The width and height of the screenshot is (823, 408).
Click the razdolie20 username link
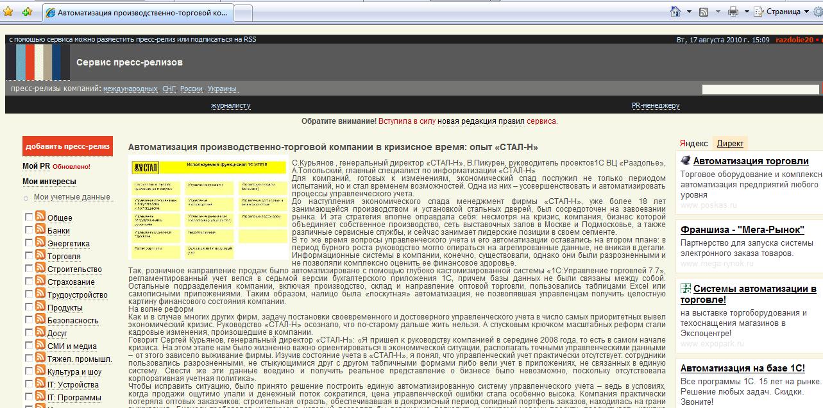tap(794, 40)
